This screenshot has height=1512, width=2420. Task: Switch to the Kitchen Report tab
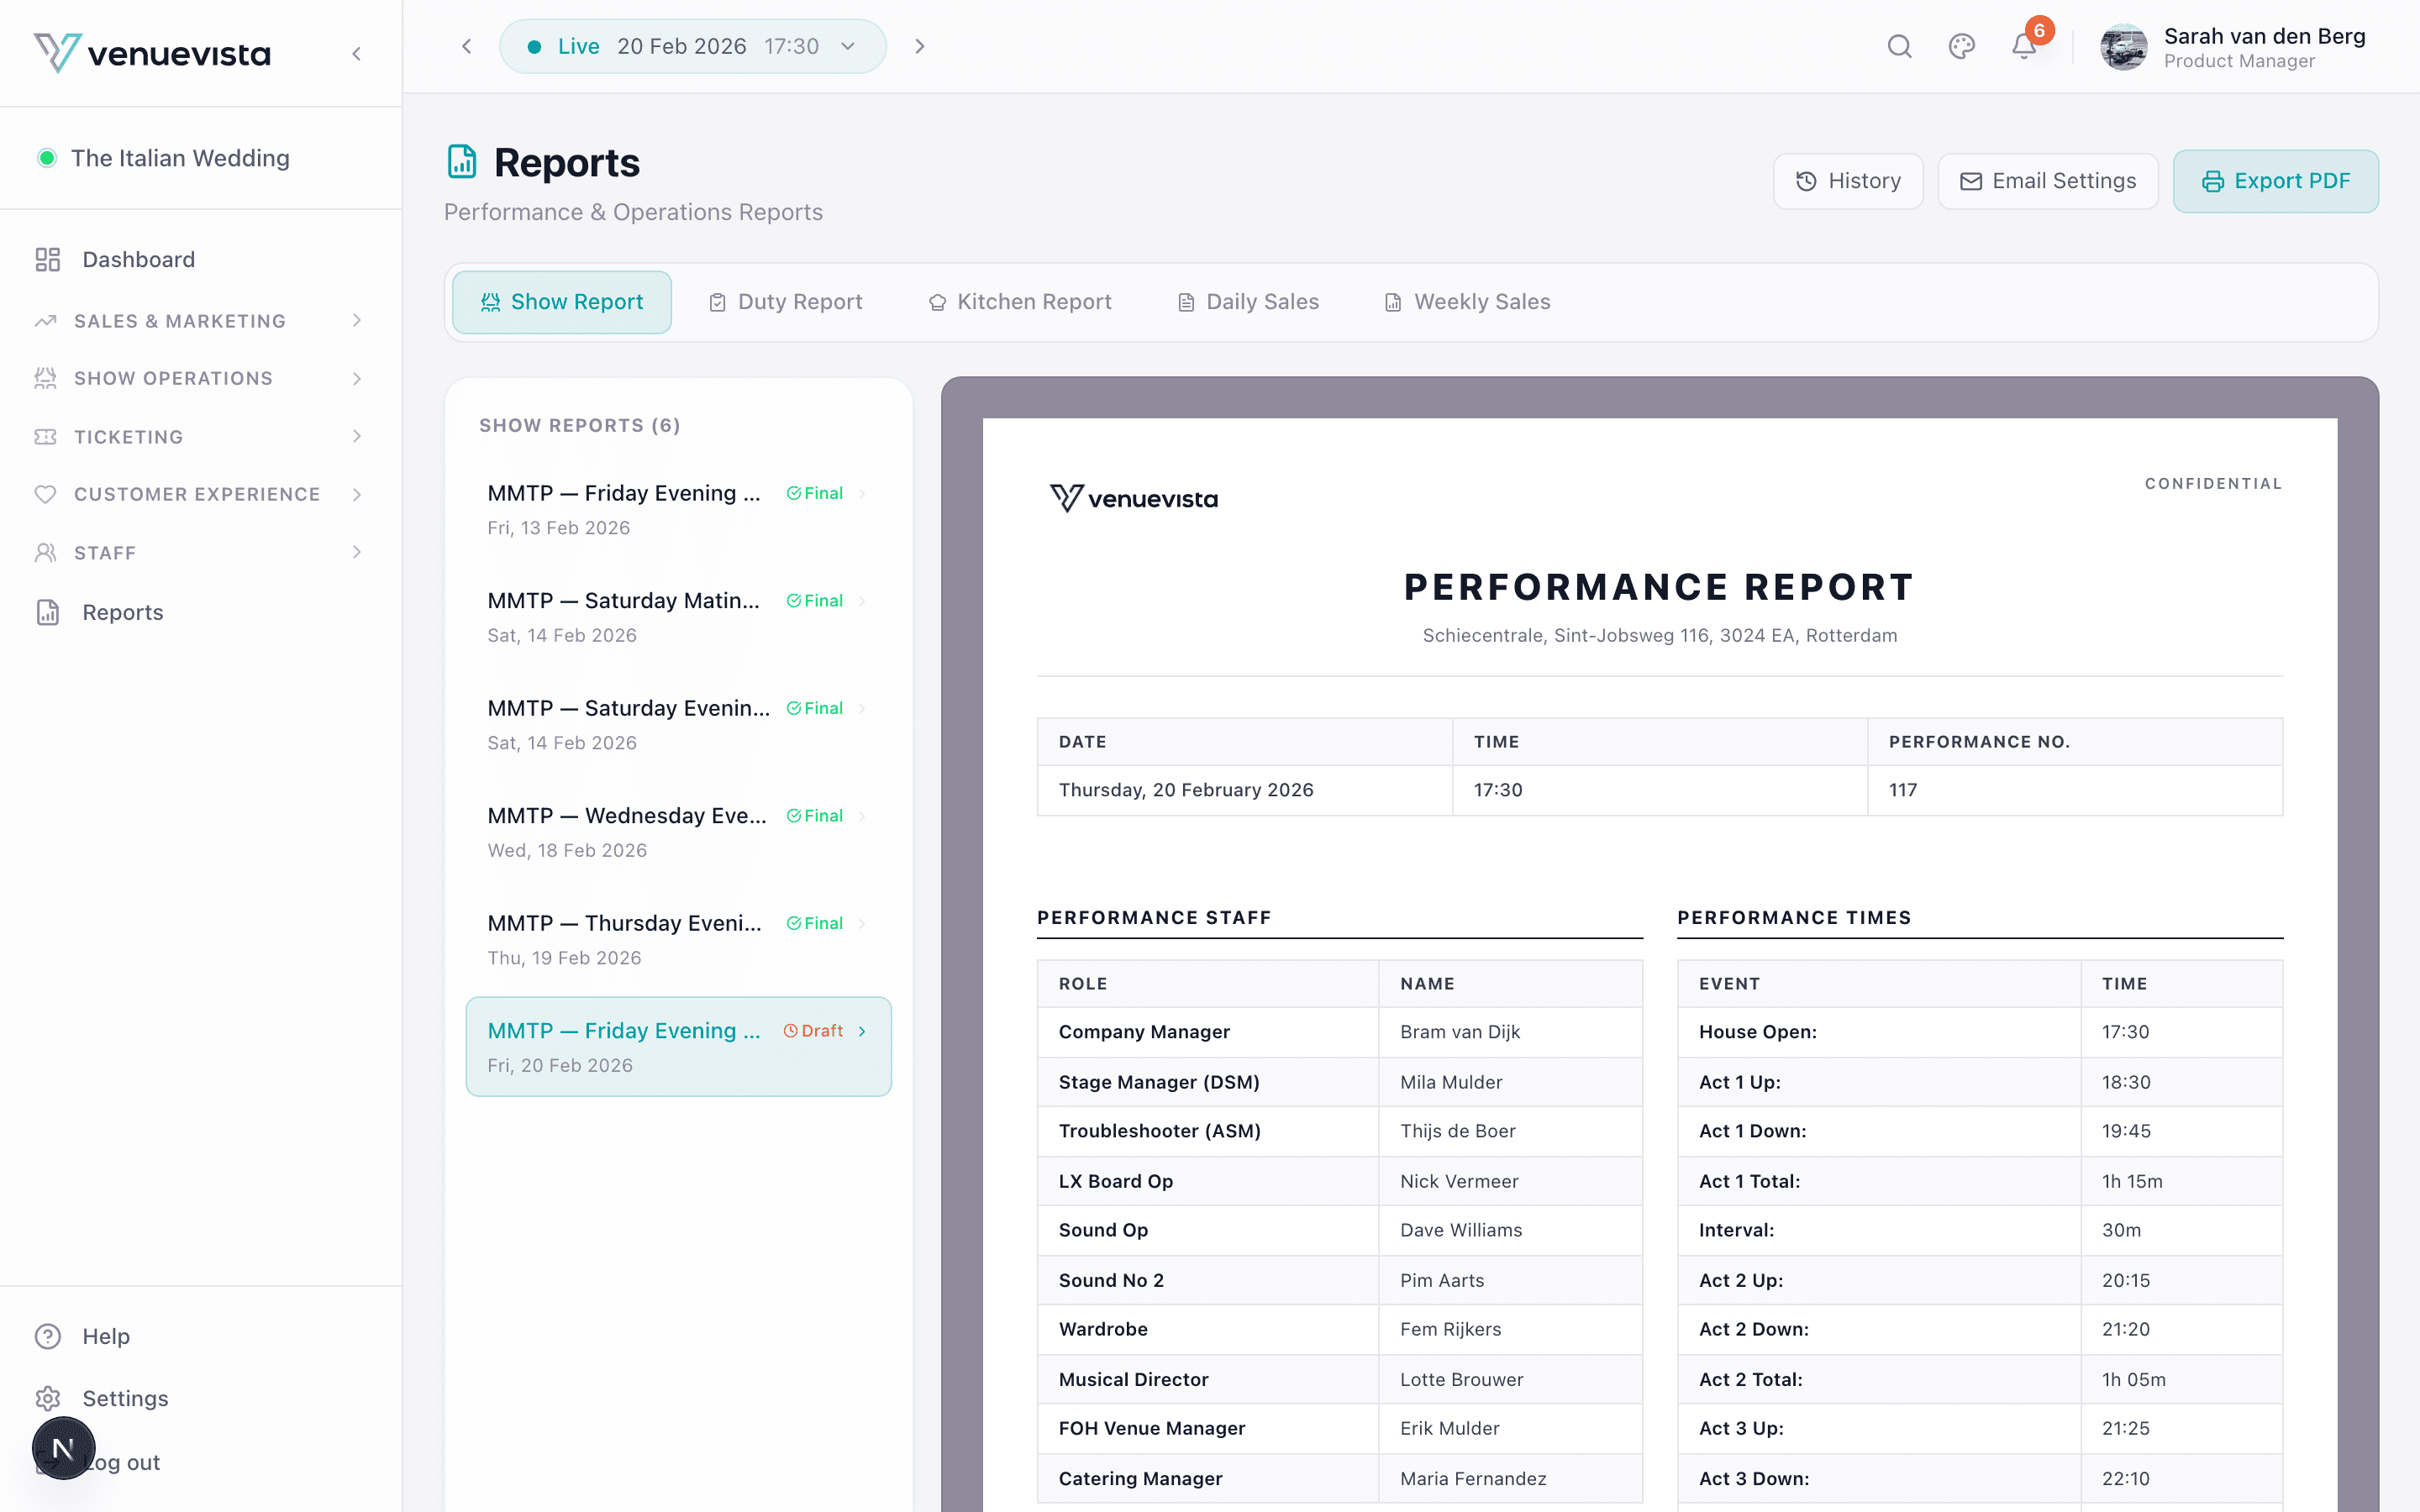(x=1019, y=301)
